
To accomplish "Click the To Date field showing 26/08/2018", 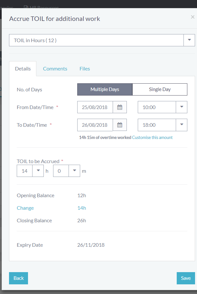I will [x=95, y=125].
